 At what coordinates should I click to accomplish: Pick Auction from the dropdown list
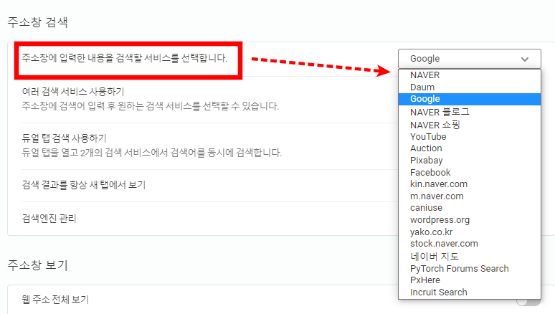[470, 148]
